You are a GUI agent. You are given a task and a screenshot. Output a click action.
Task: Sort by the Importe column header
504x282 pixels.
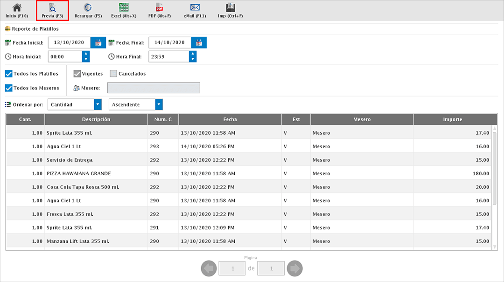coord(452,119)
